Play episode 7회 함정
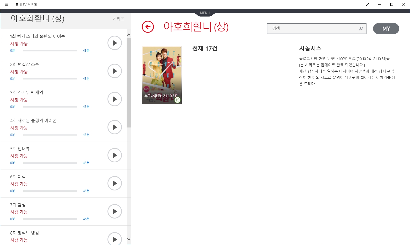The height and width of the screenshot is (245, 410). coord(115,211)
